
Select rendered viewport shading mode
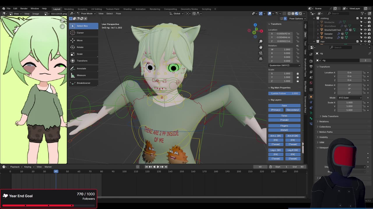300,14
